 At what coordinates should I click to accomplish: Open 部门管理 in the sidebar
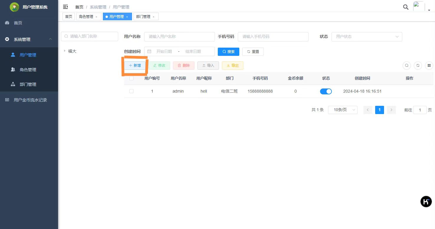click(x=29, y=84)
